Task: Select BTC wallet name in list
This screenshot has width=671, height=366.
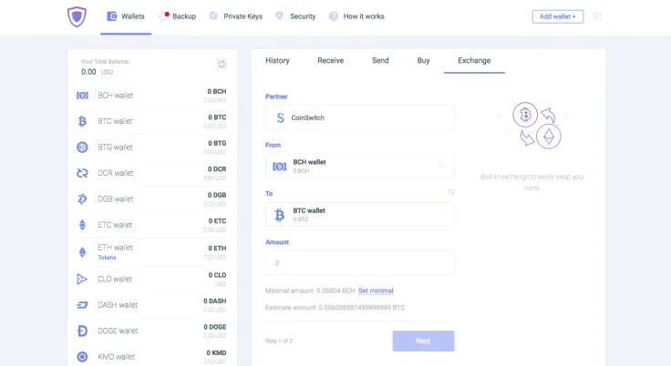Action: pyautogui.click(x=115, y=121)
